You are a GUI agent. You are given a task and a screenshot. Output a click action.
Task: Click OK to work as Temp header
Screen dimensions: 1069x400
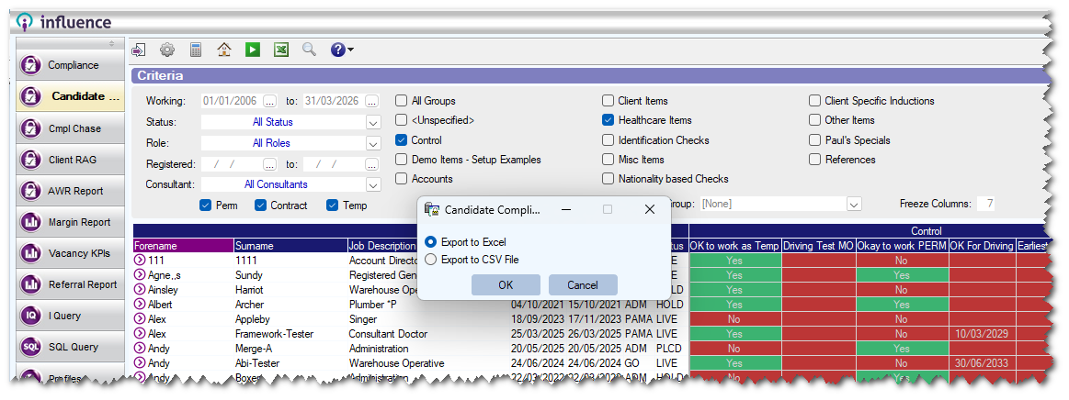click(735, 246)
